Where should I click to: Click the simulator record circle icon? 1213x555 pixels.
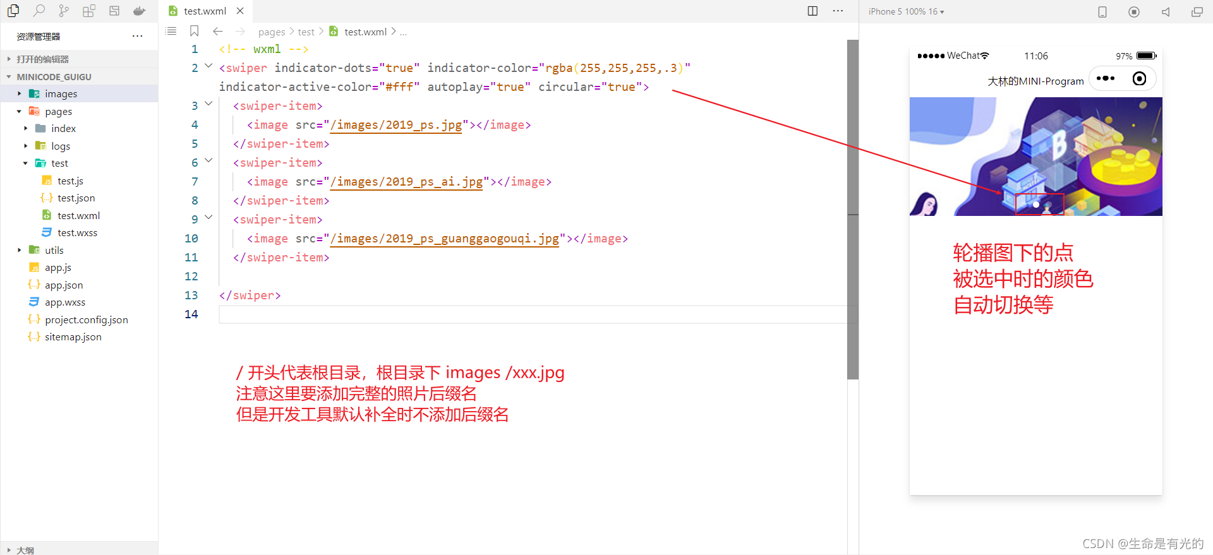(x=1134, y=11)
